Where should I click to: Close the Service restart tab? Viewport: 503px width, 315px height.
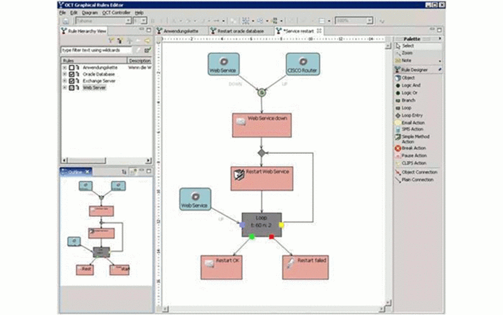coord(319,31)
